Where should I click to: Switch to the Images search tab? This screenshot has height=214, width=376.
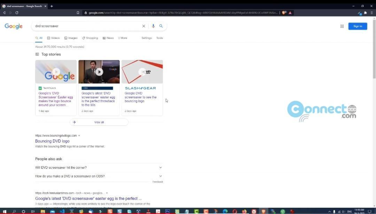coord(71,38)
